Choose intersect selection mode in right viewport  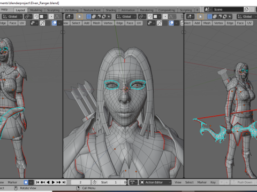click(230, 17)
